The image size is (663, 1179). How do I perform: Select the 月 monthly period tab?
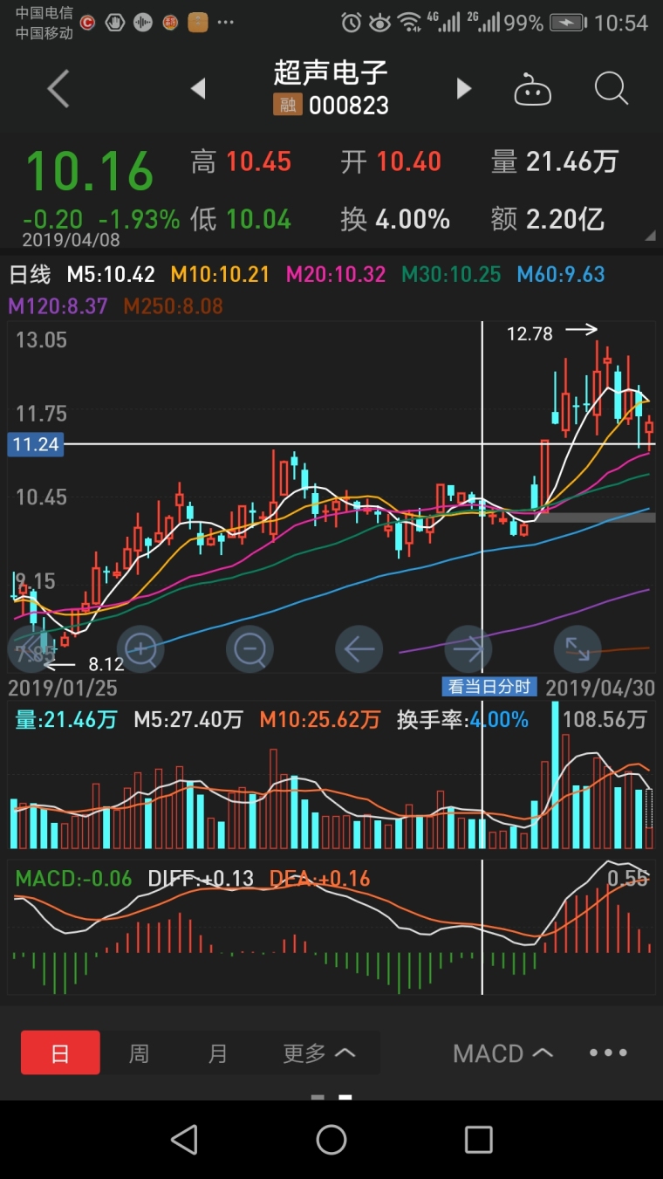[x=217, y=1053]
